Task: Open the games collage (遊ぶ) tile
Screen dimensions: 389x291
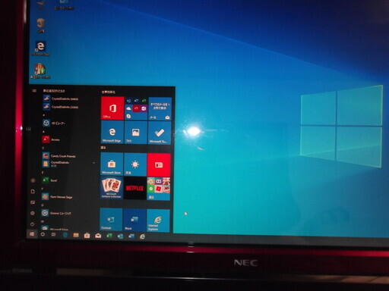Action: pos(159,189)
